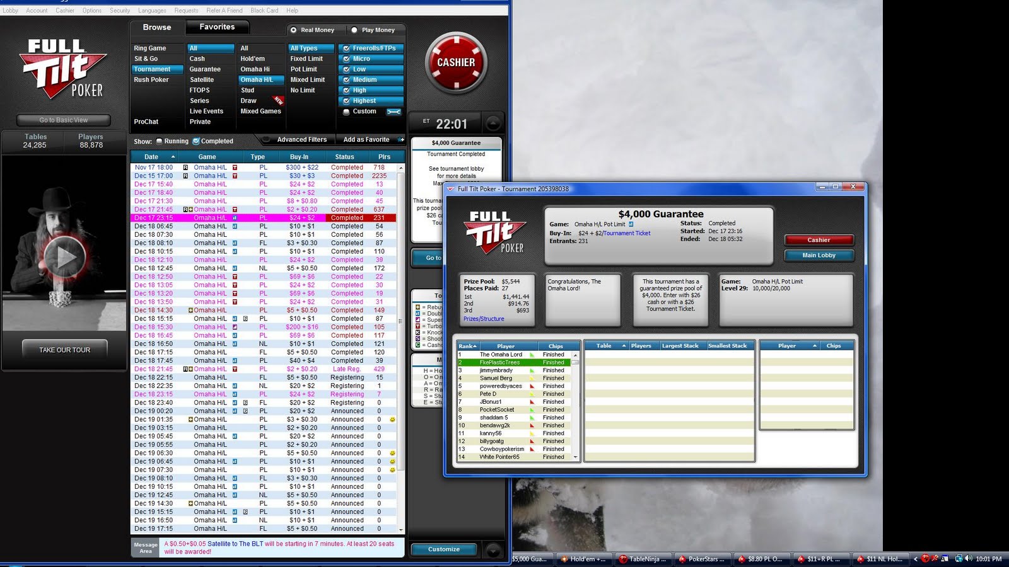
Task: Open the volume control in system tray
Action: (x=968, y=559)
